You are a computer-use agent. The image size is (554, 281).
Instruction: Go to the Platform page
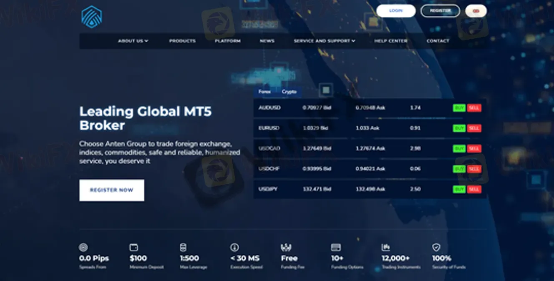pos(228,41)
